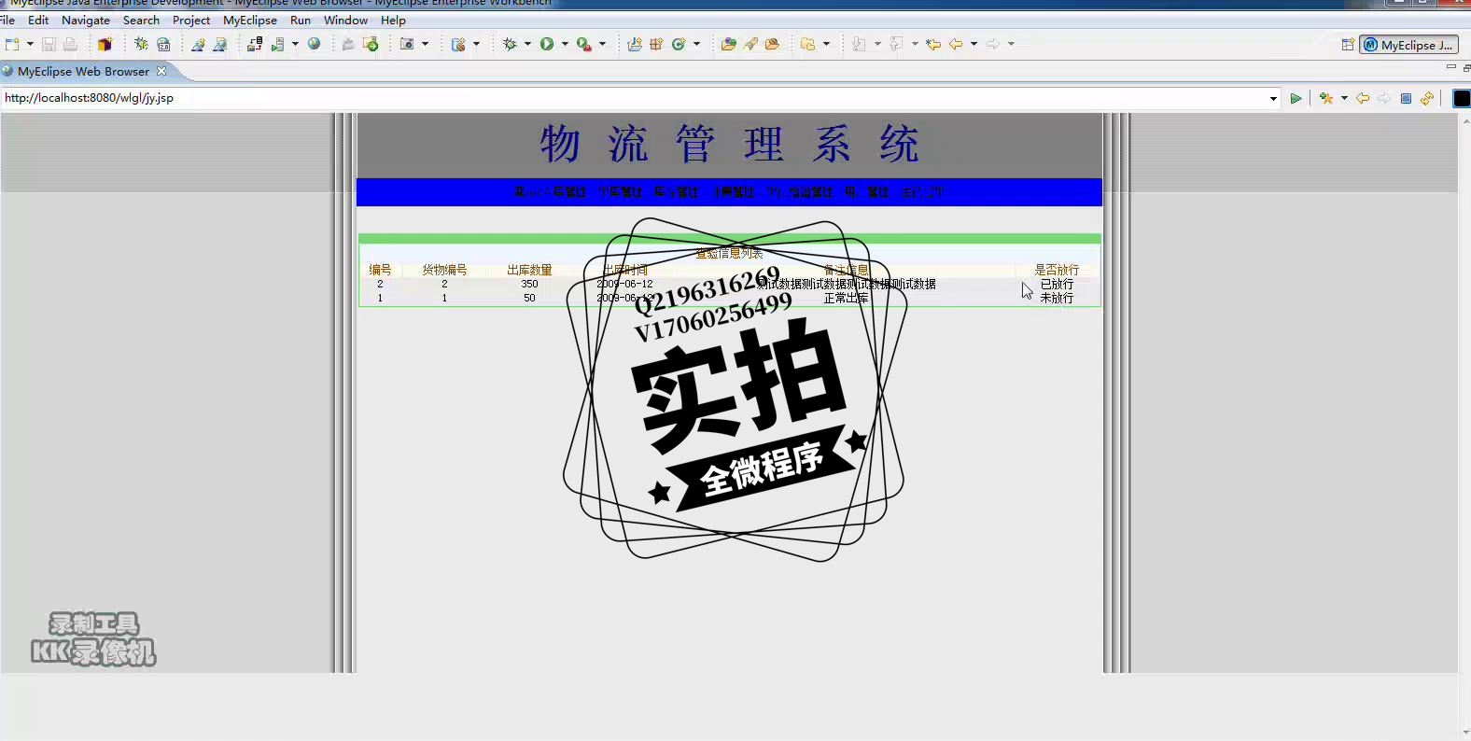Screen dimensions: 1471x741
Task: Click the Open Type icon
Action: coord(728,44)
